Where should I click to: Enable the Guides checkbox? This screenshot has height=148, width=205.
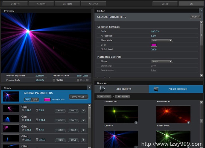point(54,80)
